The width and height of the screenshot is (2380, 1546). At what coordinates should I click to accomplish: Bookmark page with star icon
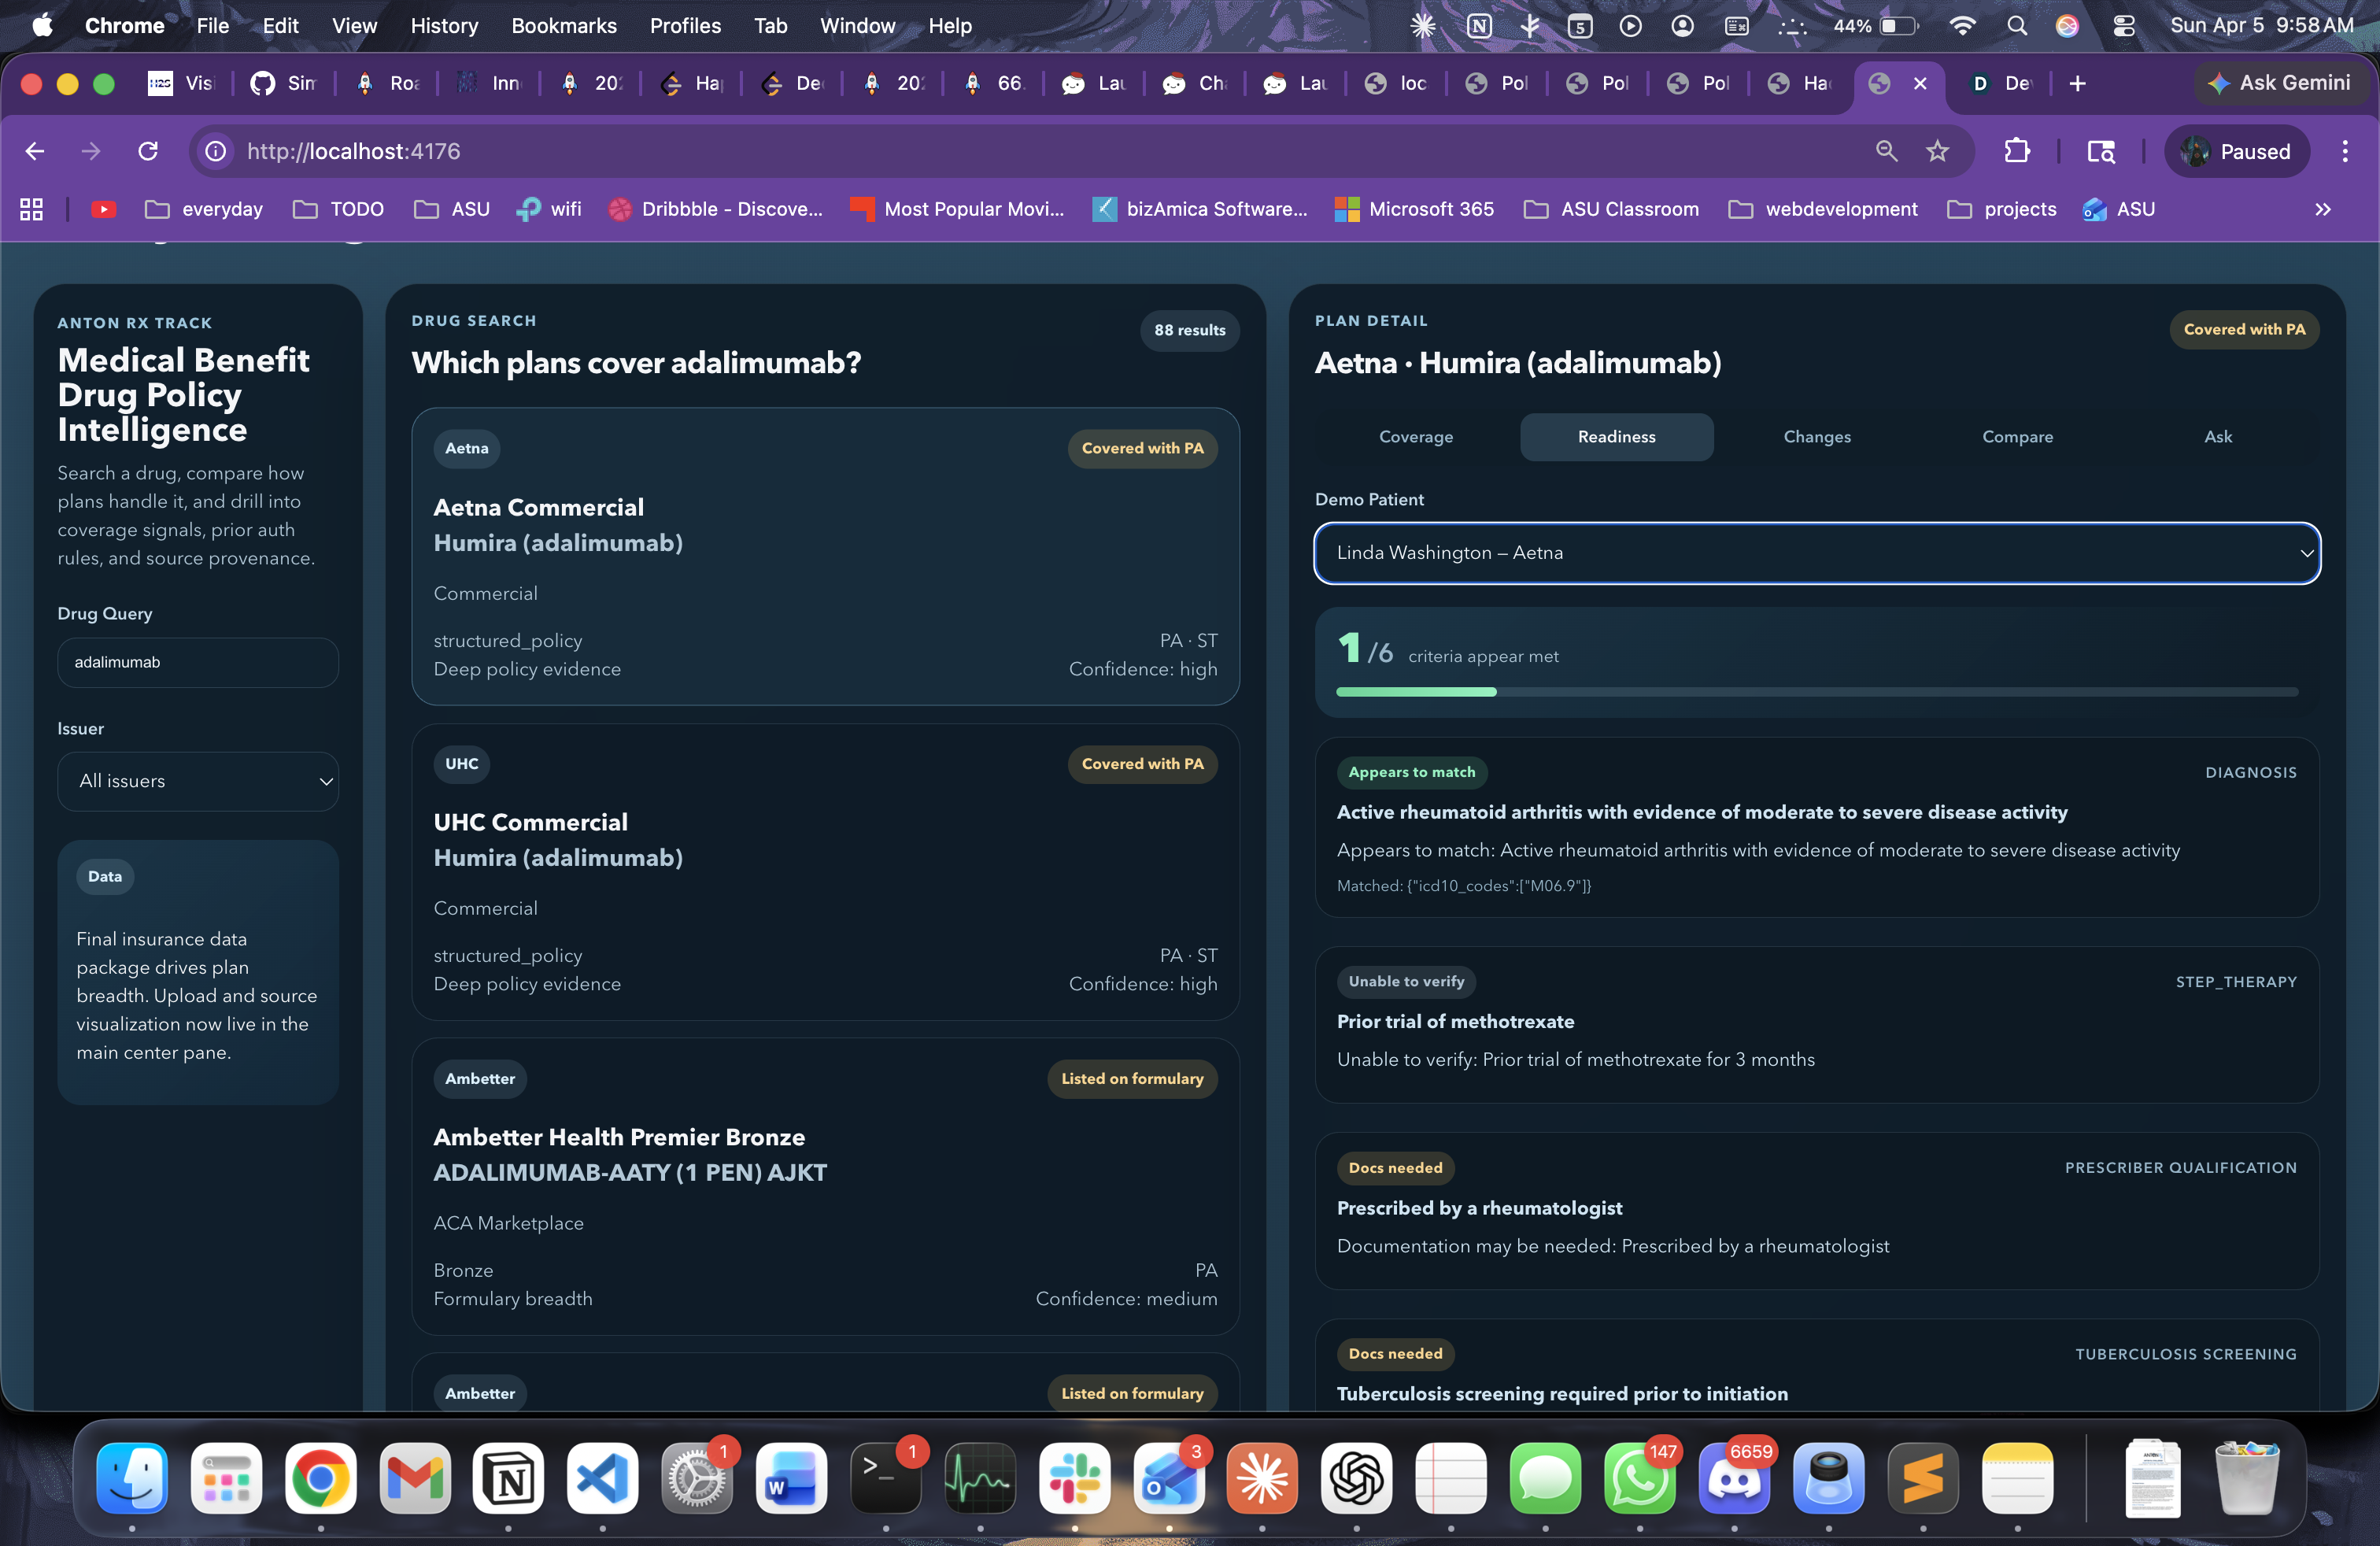[1937, 151]
